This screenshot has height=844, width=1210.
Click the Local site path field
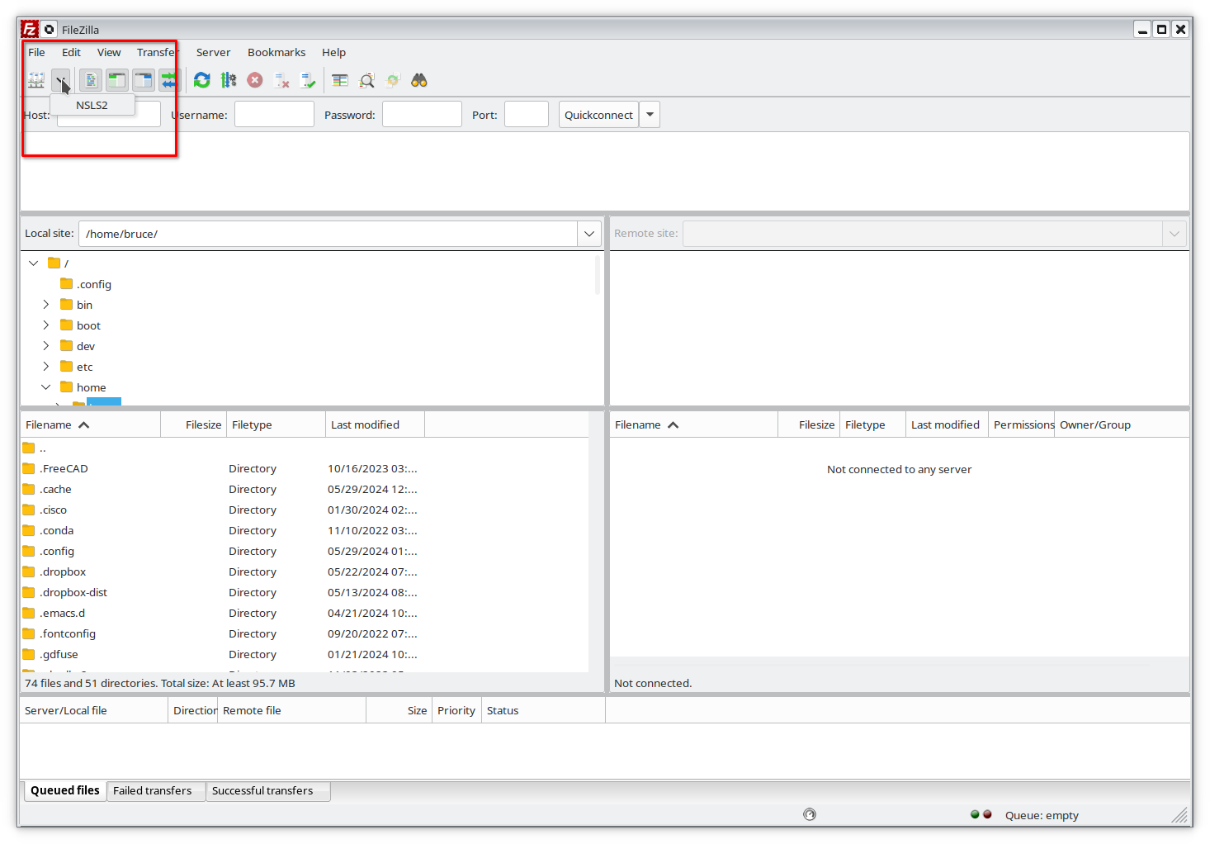point(328,234)
